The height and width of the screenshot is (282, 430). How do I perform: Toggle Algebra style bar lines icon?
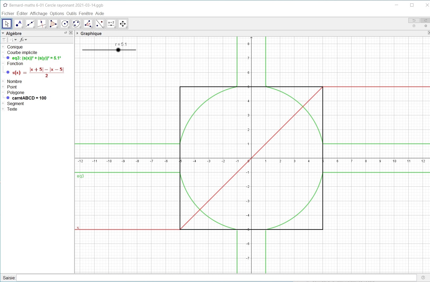click(4, 40)
